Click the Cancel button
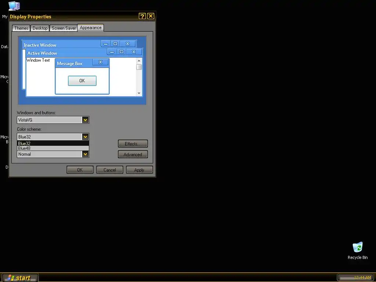This screenshot has width=376, height=282. pos(109,170)
